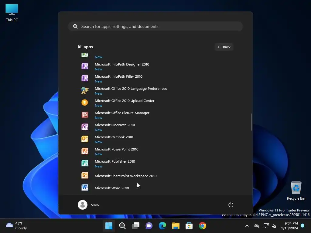Image resolution: width=311 pixels, height=233 pixels.
Task: Launch Google Chrome from taskbar
Action: click(x=203, y=226)
